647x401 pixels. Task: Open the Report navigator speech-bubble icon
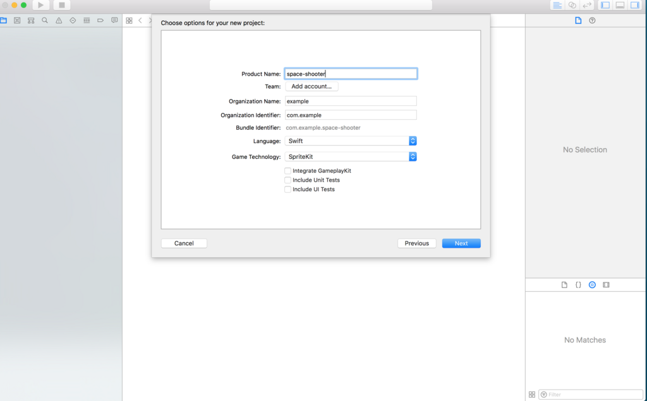114,20
